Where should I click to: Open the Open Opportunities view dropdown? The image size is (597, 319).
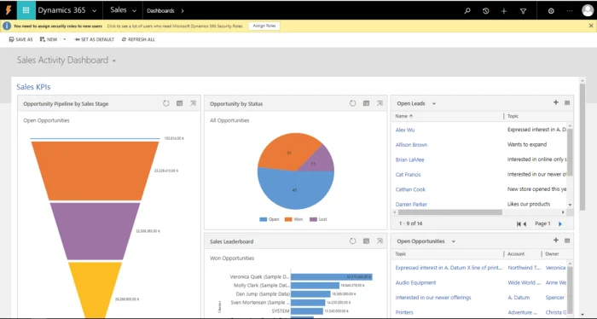(454, 241)
